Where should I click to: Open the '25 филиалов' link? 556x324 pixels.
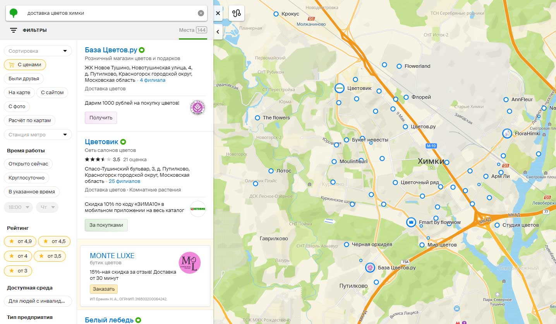(124, 181)
